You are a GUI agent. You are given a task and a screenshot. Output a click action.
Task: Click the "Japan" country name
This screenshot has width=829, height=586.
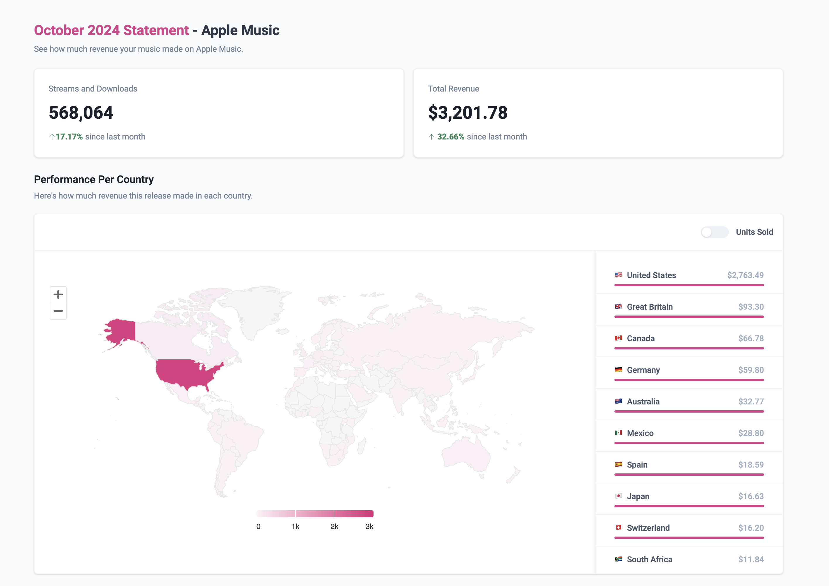click(x=638, y=496)
